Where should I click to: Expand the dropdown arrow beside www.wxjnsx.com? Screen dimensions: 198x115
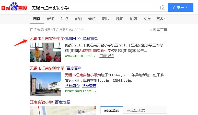pyautogui.click(x=94, y=56)
